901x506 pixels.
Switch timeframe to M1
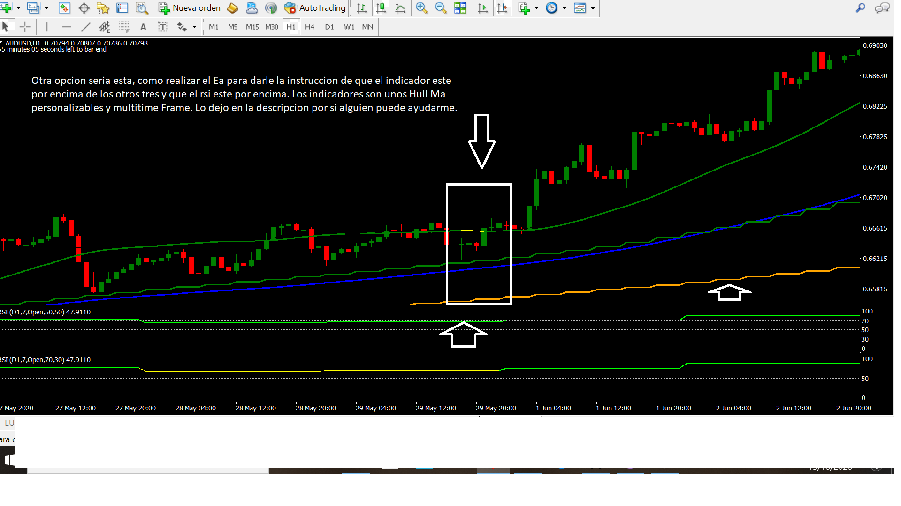214,27
